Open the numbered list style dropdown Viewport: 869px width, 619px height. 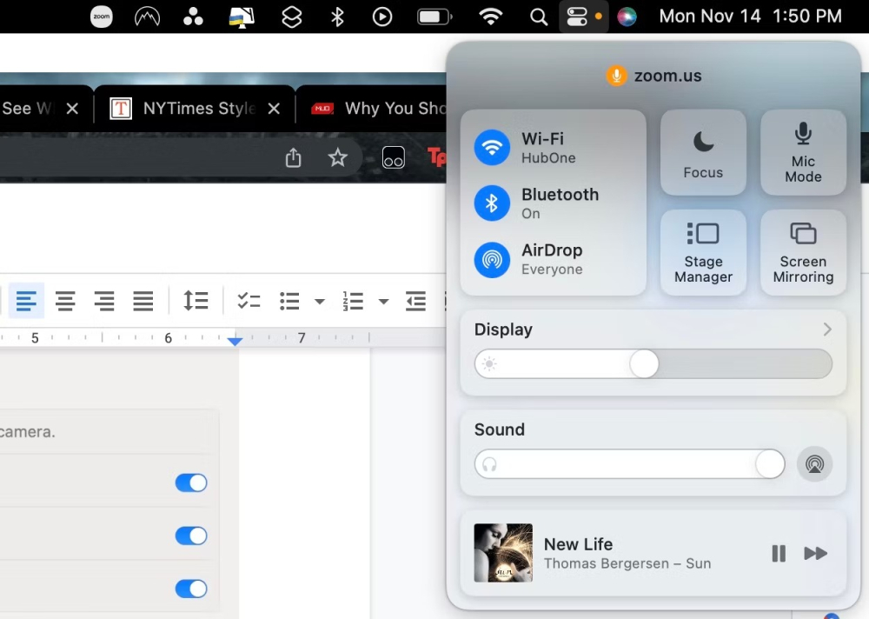click(383, 301)
